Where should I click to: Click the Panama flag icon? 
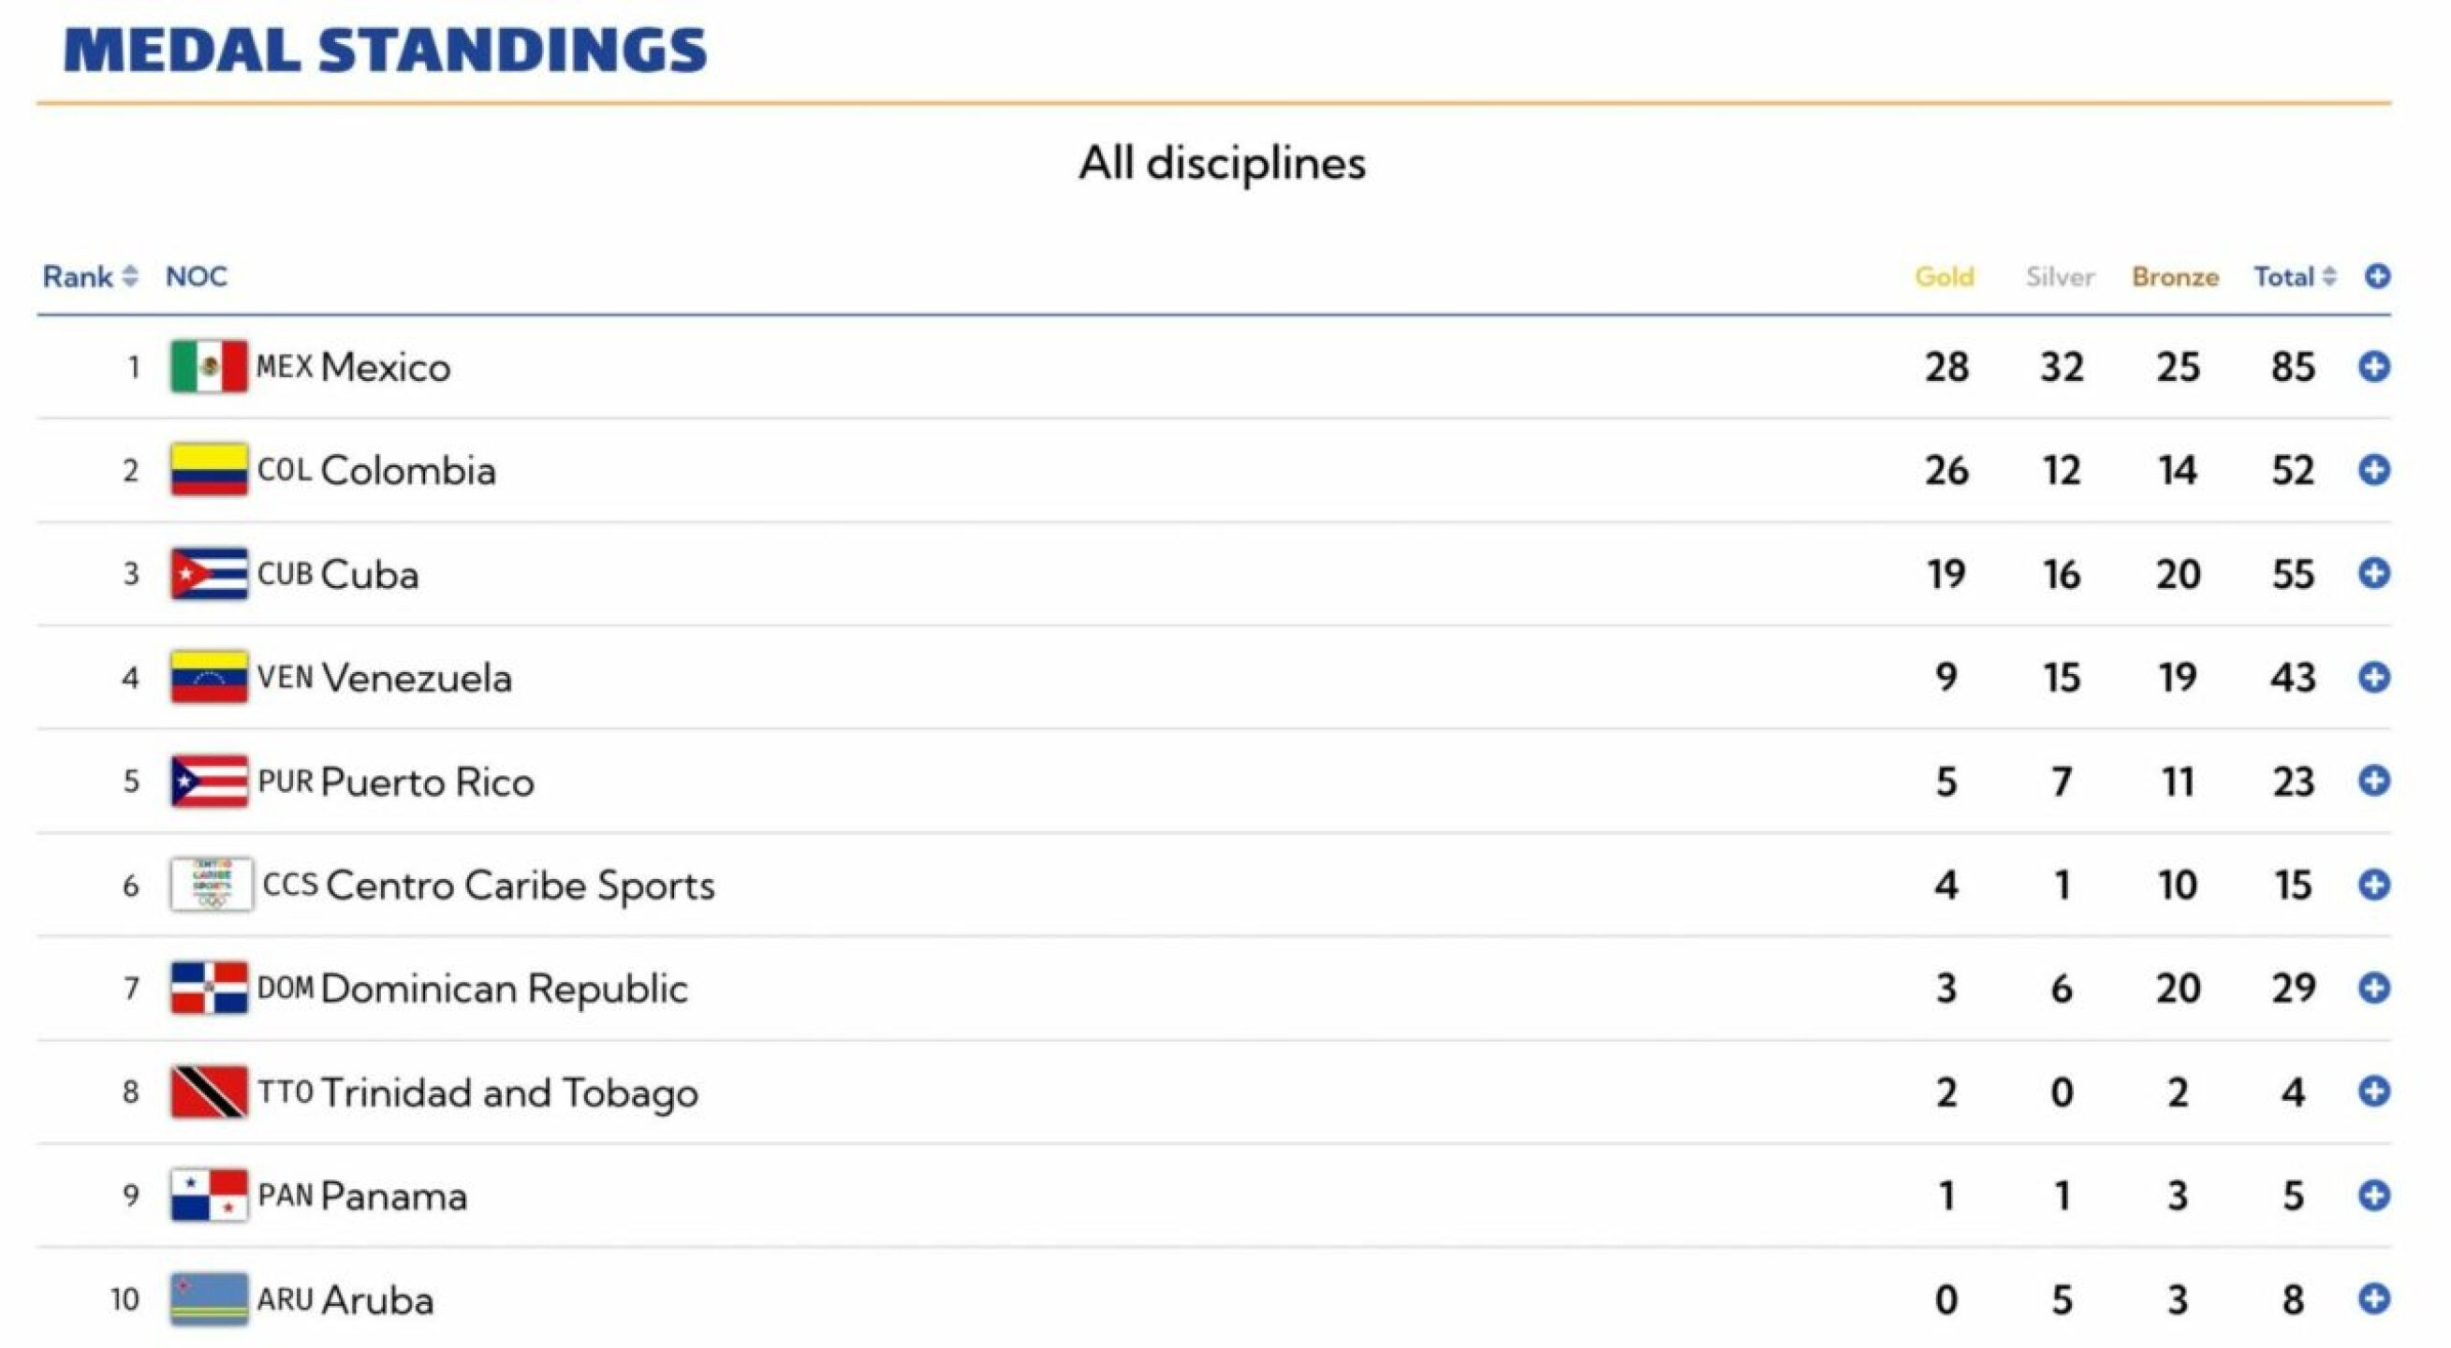(209, 1195)
